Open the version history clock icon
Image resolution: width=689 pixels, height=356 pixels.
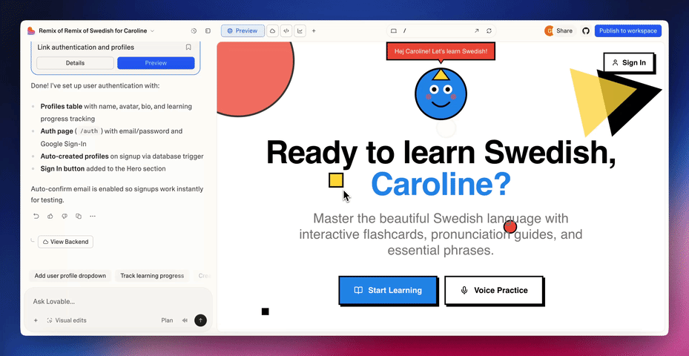[x=194, y=31]
